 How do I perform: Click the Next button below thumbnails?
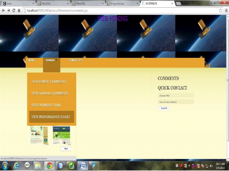[x=66, y=149]
